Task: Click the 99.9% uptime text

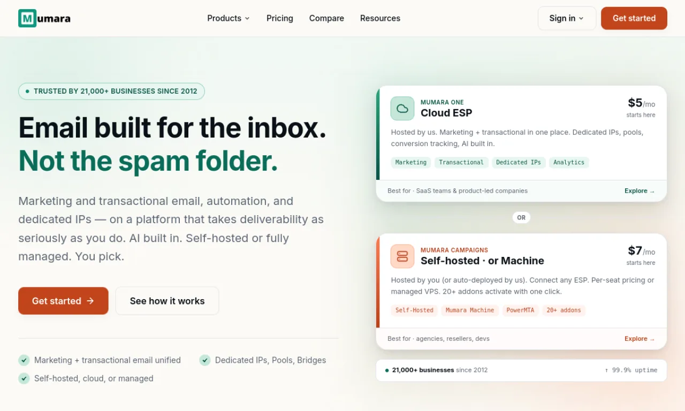Action: tap(631, 370)
